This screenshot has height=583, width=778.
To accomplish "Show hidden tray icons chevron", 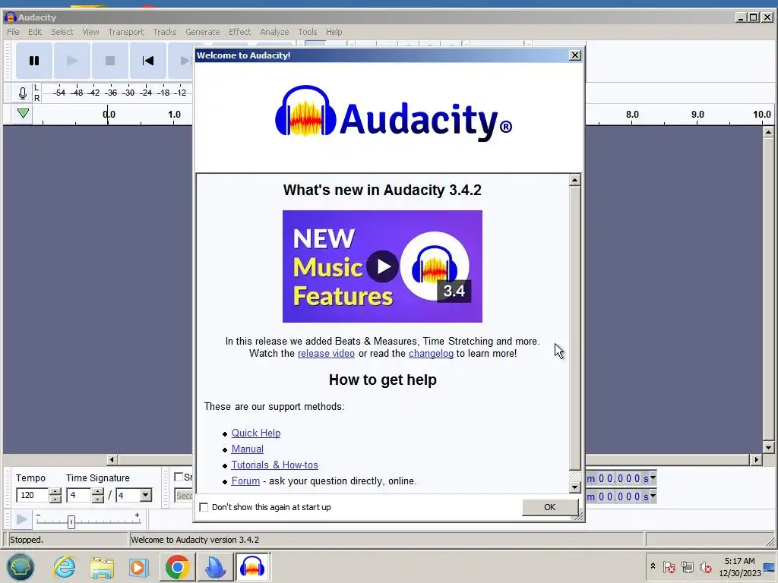I will tap(653, 566).
